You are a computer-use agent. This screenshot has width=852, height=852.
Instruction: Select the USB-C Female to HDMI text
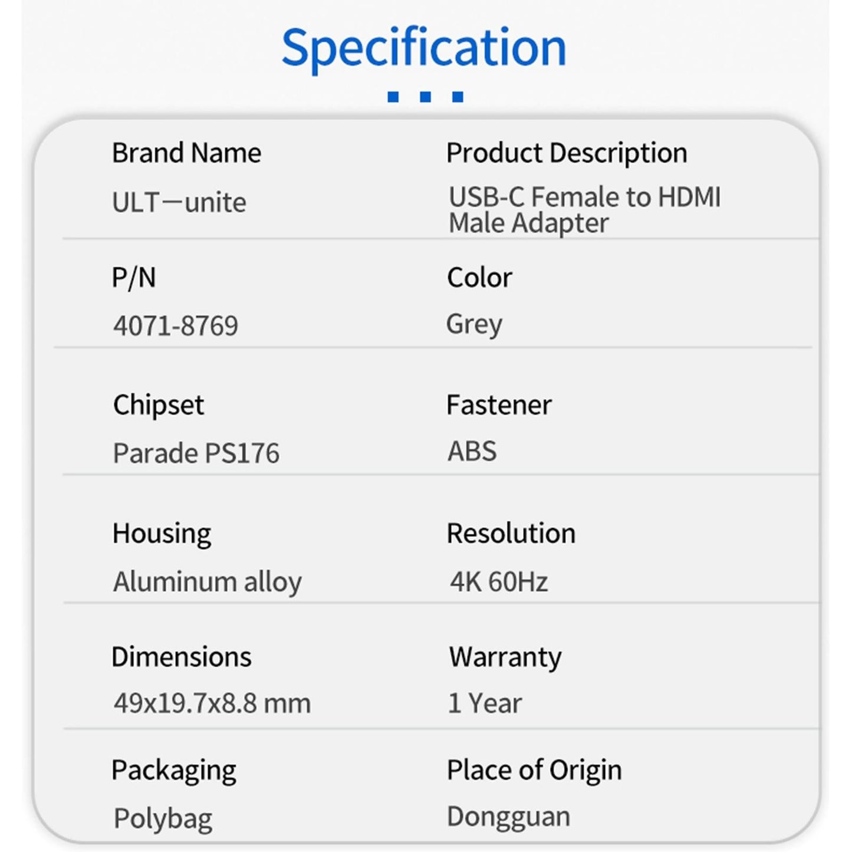click(x=584, y=197)
